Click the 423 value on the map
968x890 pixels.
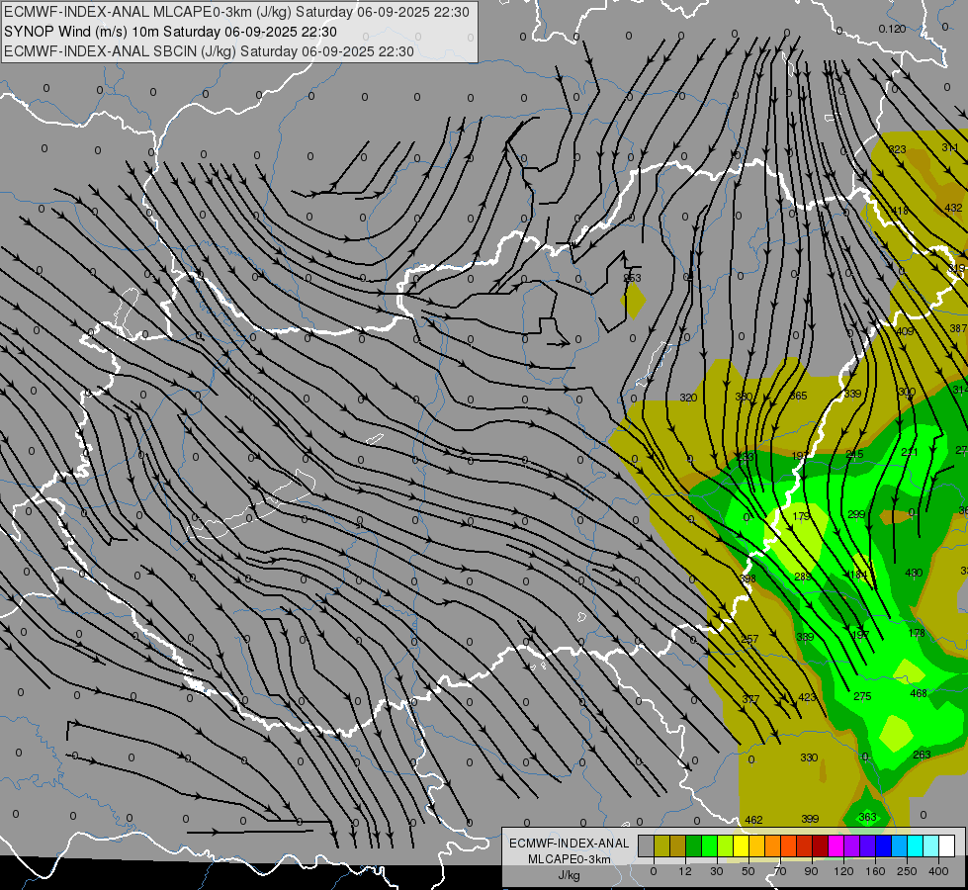pyautogui.click(x=808, y=697)
